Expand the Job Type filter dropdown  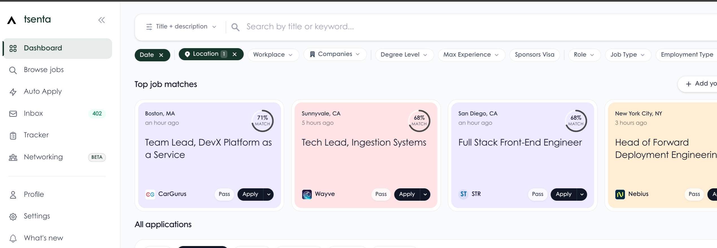pyautogui.click(x=628, y=55)
